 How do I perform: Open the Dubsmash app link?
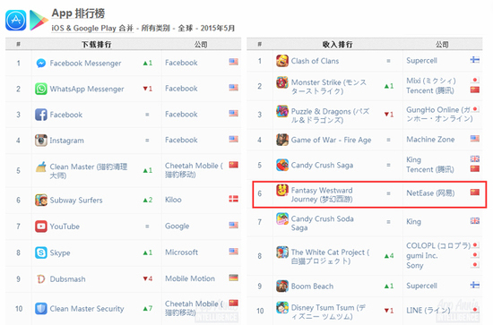(67, 279)
